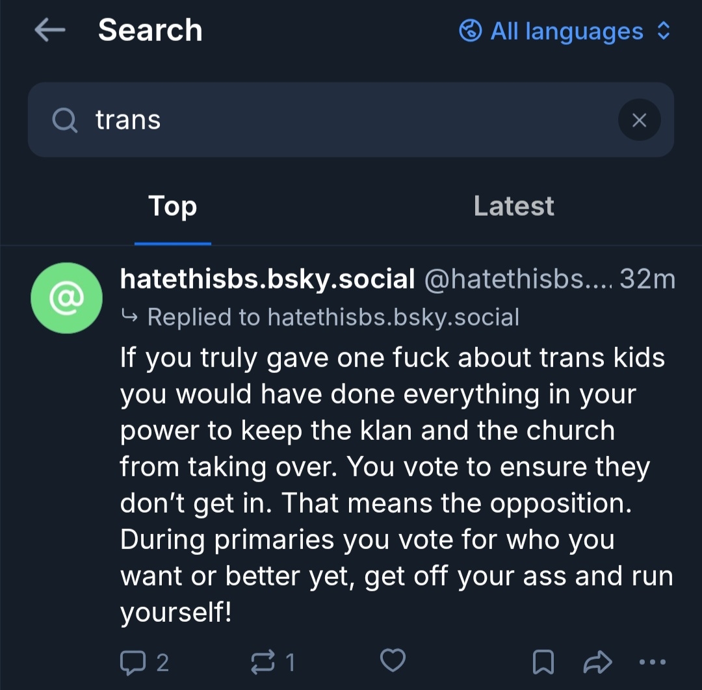Switch to the Latest results tab
The width and height of the screenshot is (702, 690).
[x=513, y=207]
